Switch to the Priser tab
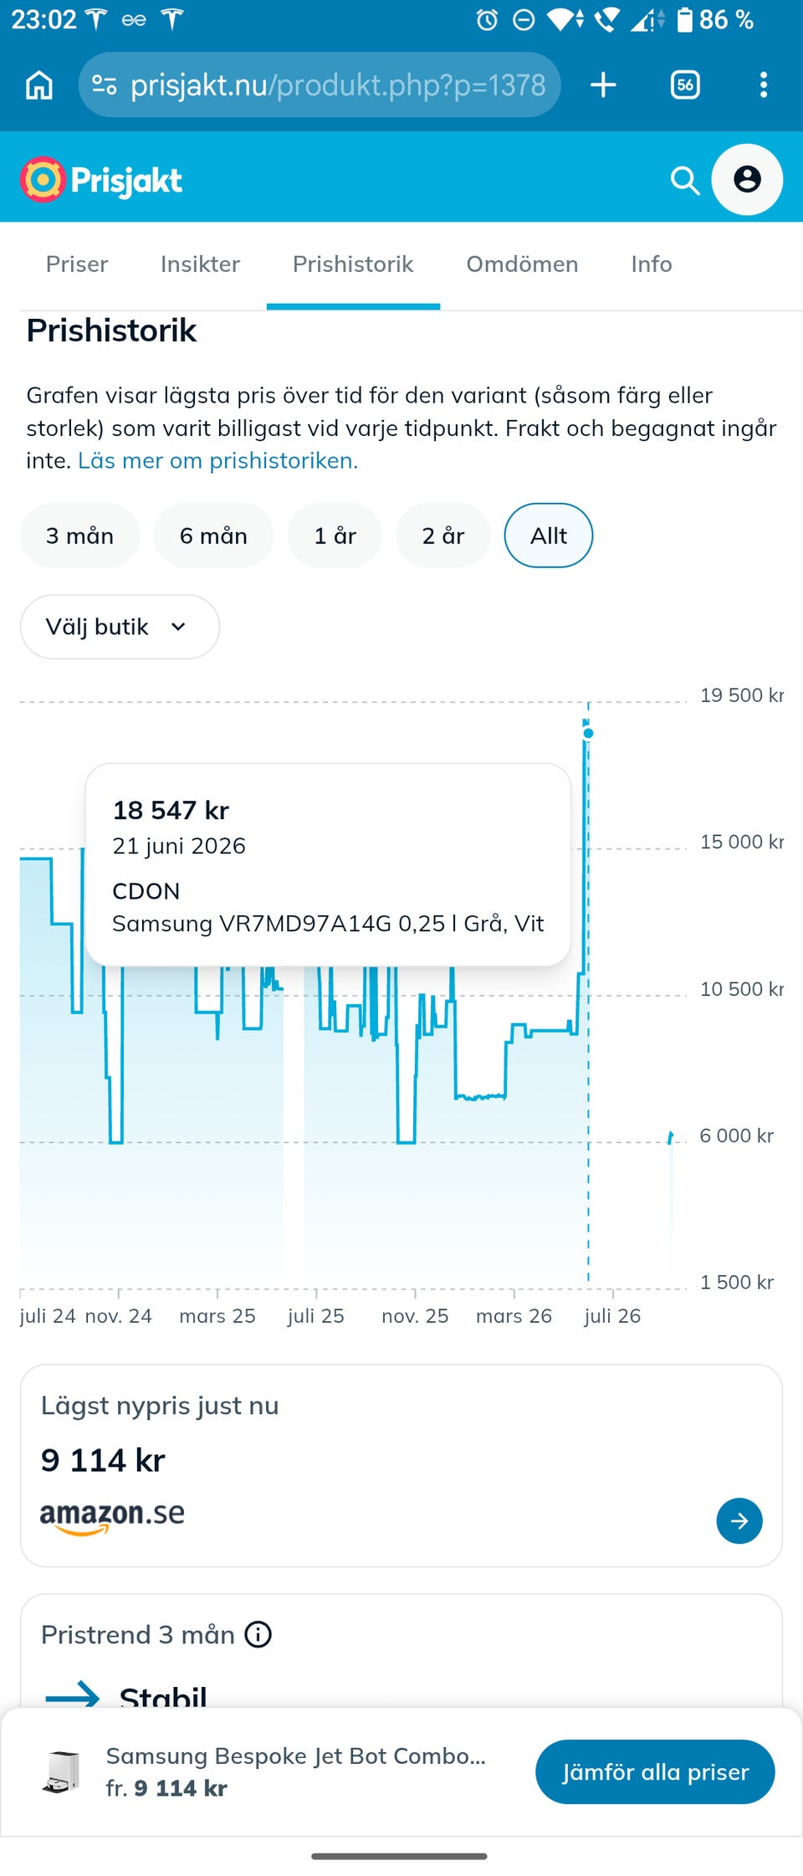Viewport: 803px width, 1876px height. pyautogui.click(x=77, y=264)
